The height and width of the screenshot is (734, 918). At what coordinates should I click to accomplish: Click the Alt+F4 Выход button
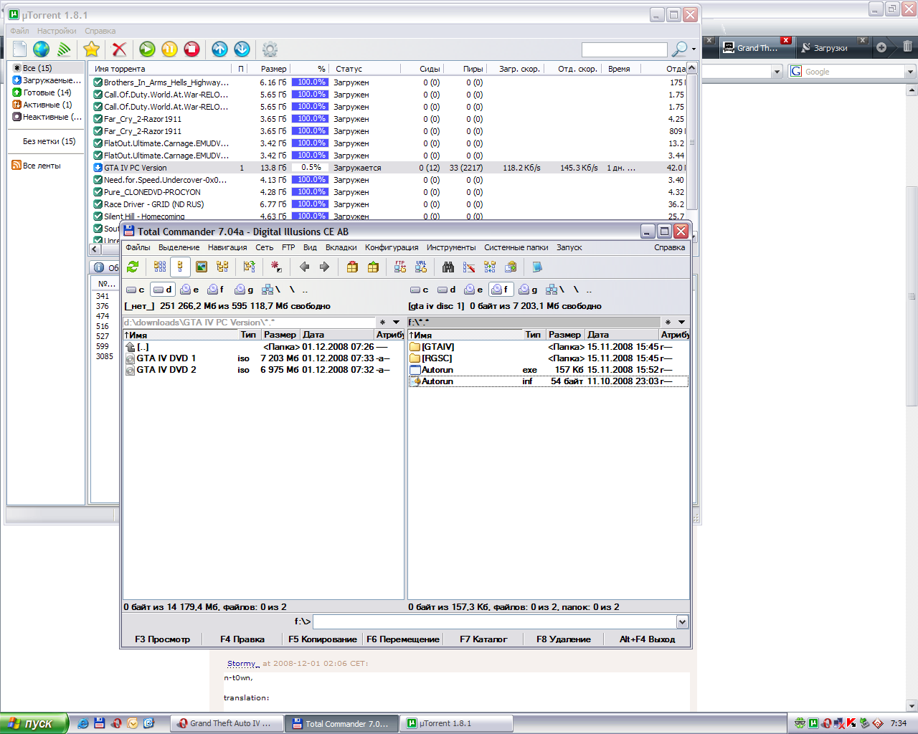coord(648,639)
